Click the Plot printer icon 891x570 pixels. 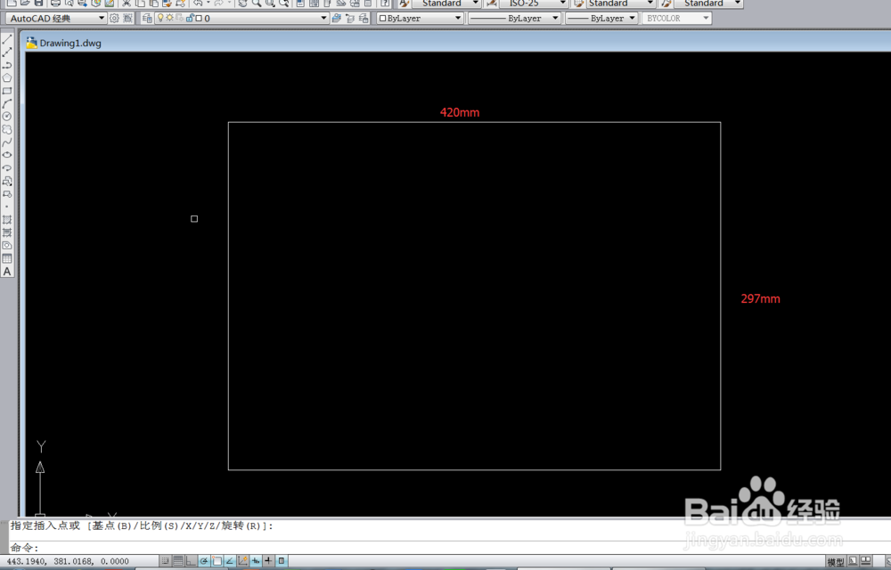[55, 3]
